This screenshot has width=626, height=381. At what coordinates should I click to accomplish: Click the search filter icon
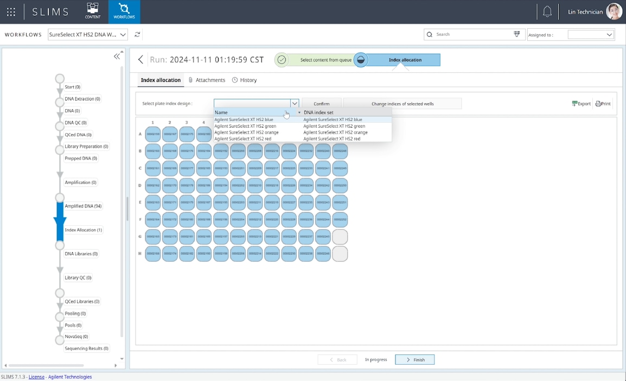(517, 34)
